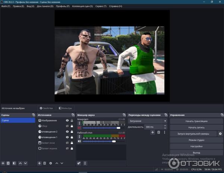Open the Справка (H) menu
The image size is (224, 173).
click(116, 6)
